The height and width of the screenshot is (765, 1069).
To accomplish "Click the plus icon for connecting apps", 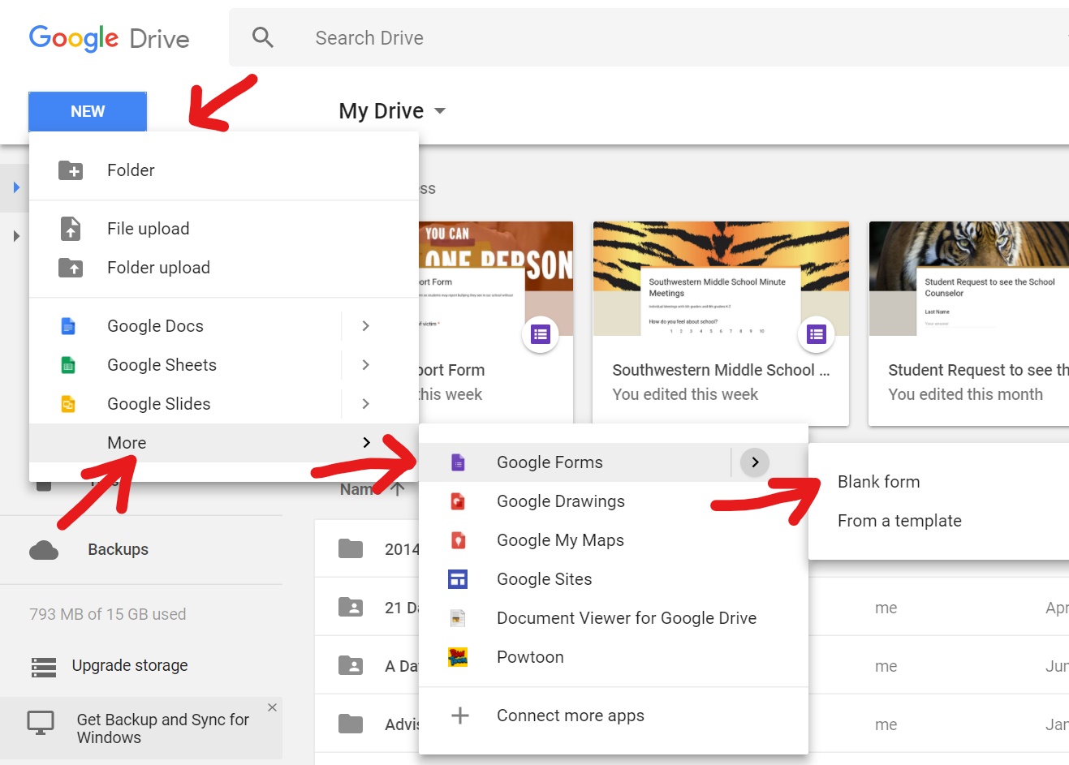I will (x=460, y=716).
